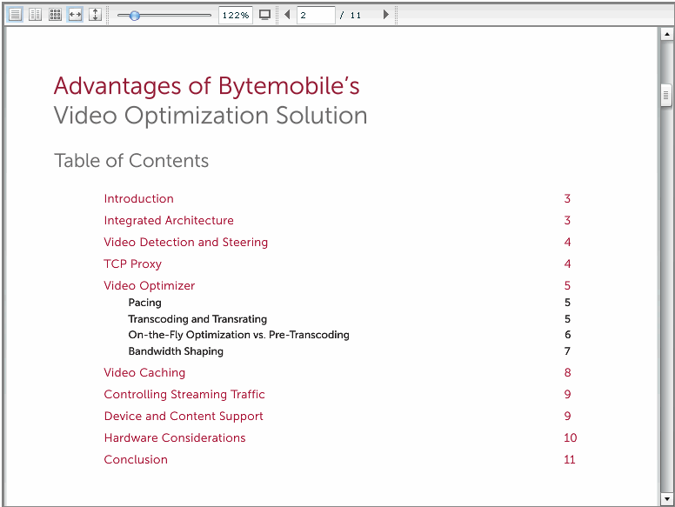Click the 122% zoom percentage field
Image resolution: width=675 pixels, height=507 pixels.
(236, 15)
